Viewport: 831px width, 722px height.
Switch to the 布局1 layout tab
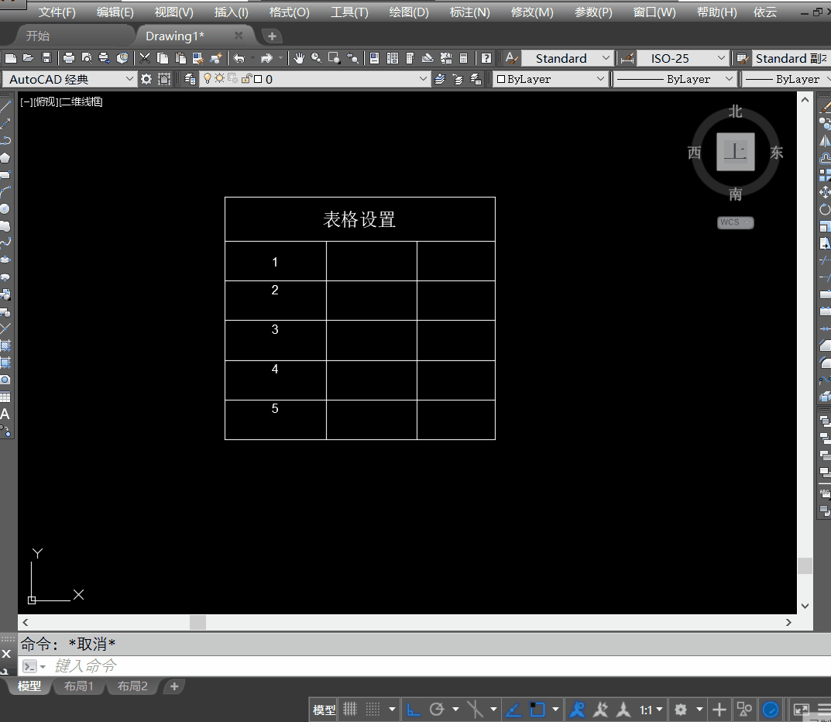[x=78, y=686]
